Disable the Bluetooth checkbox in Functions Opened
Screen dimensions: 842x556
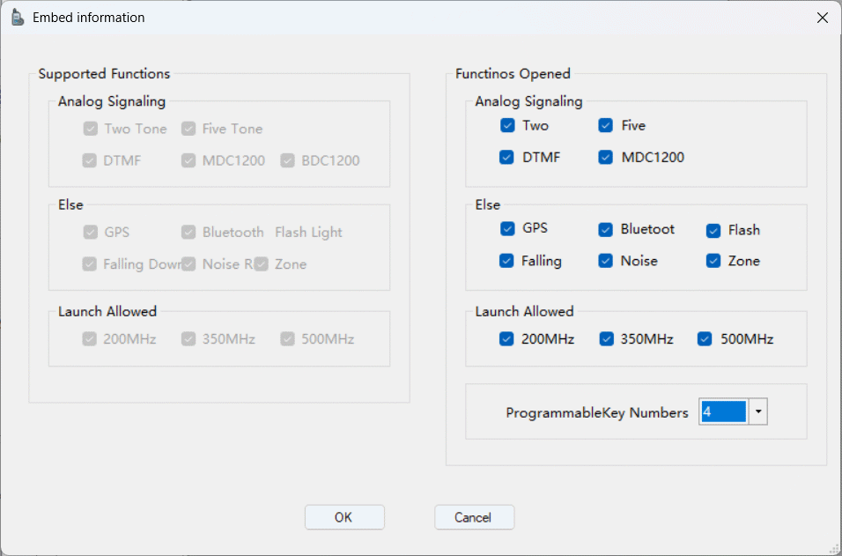[x=606, y=230]
